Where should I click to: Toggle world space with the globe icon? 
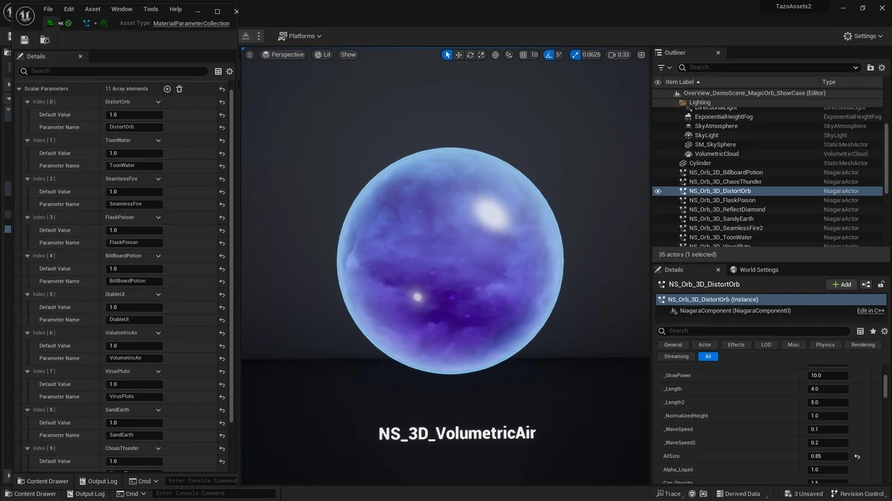pyautogui.click(x=494, y=54)
